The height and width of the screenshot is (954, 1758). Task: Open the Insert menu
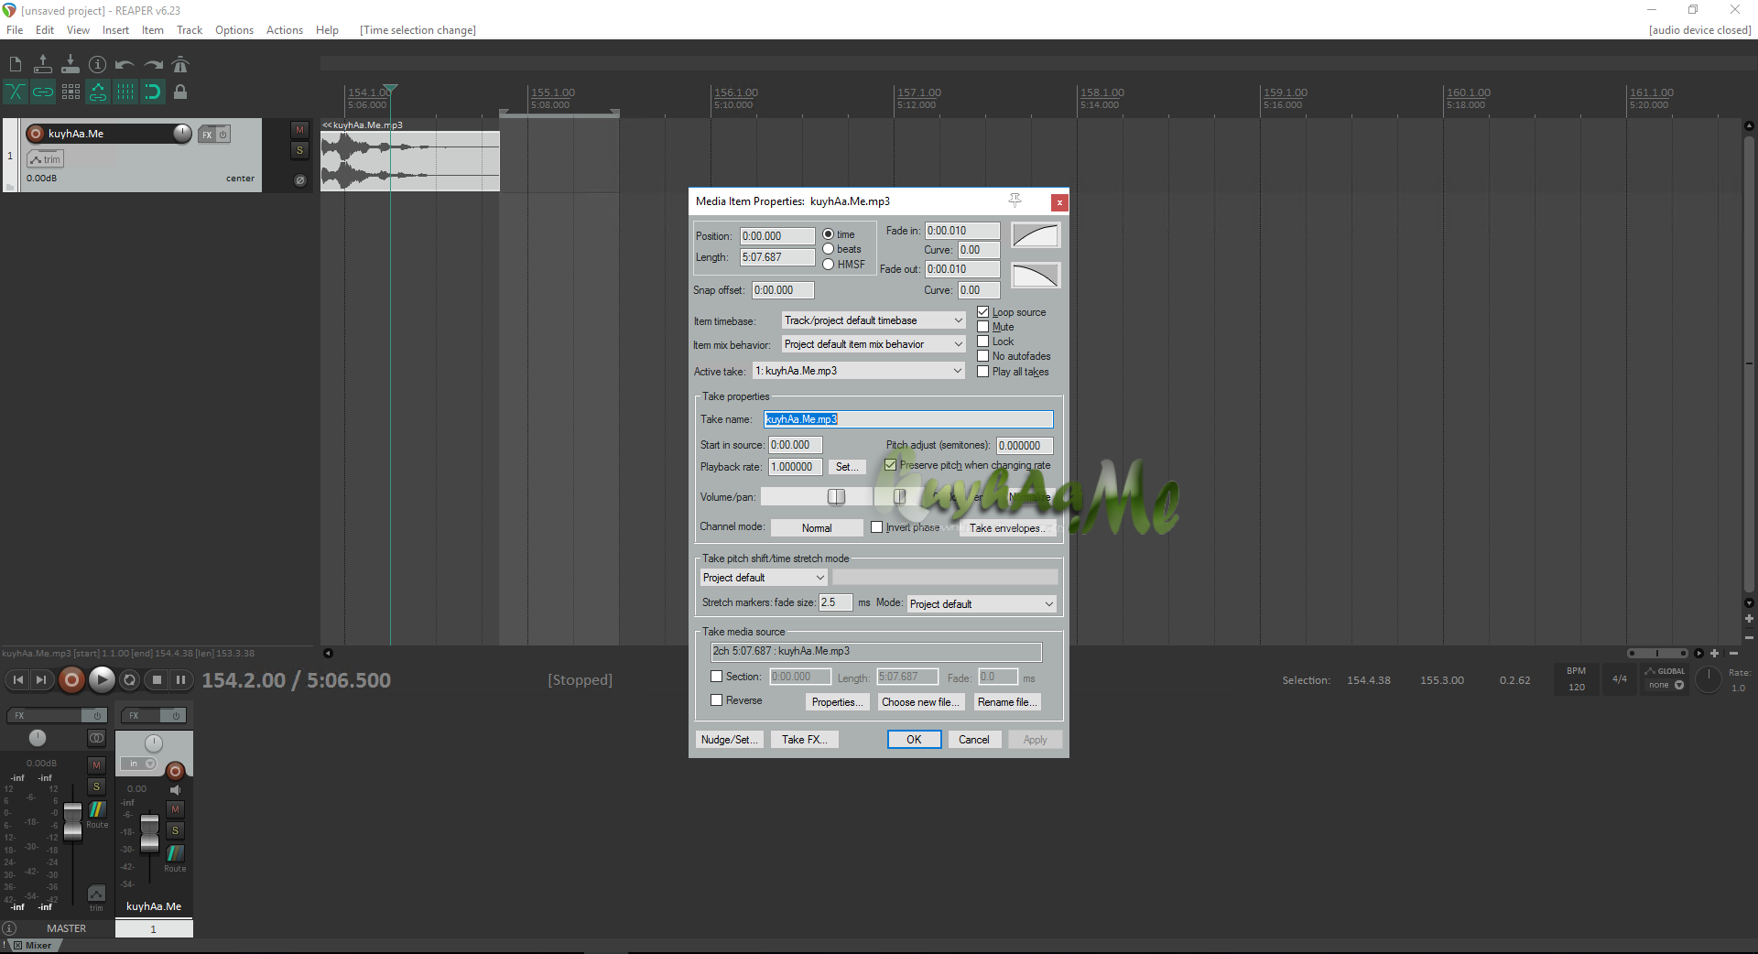115,30
